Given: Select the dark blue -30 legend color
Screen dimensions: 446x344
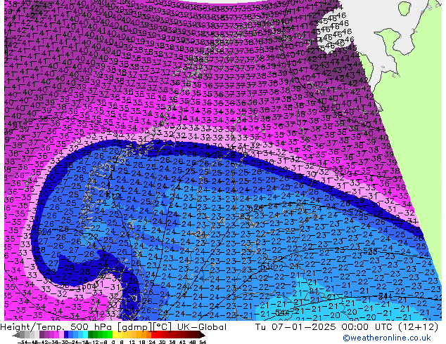Looking at the screenshot, I should pos(66,335).
